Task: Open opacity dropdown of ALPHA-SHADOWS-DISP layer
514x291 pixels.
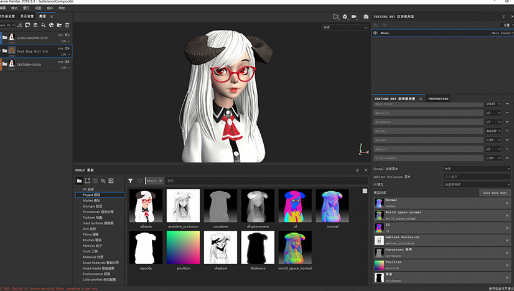Action: (65, 41)
